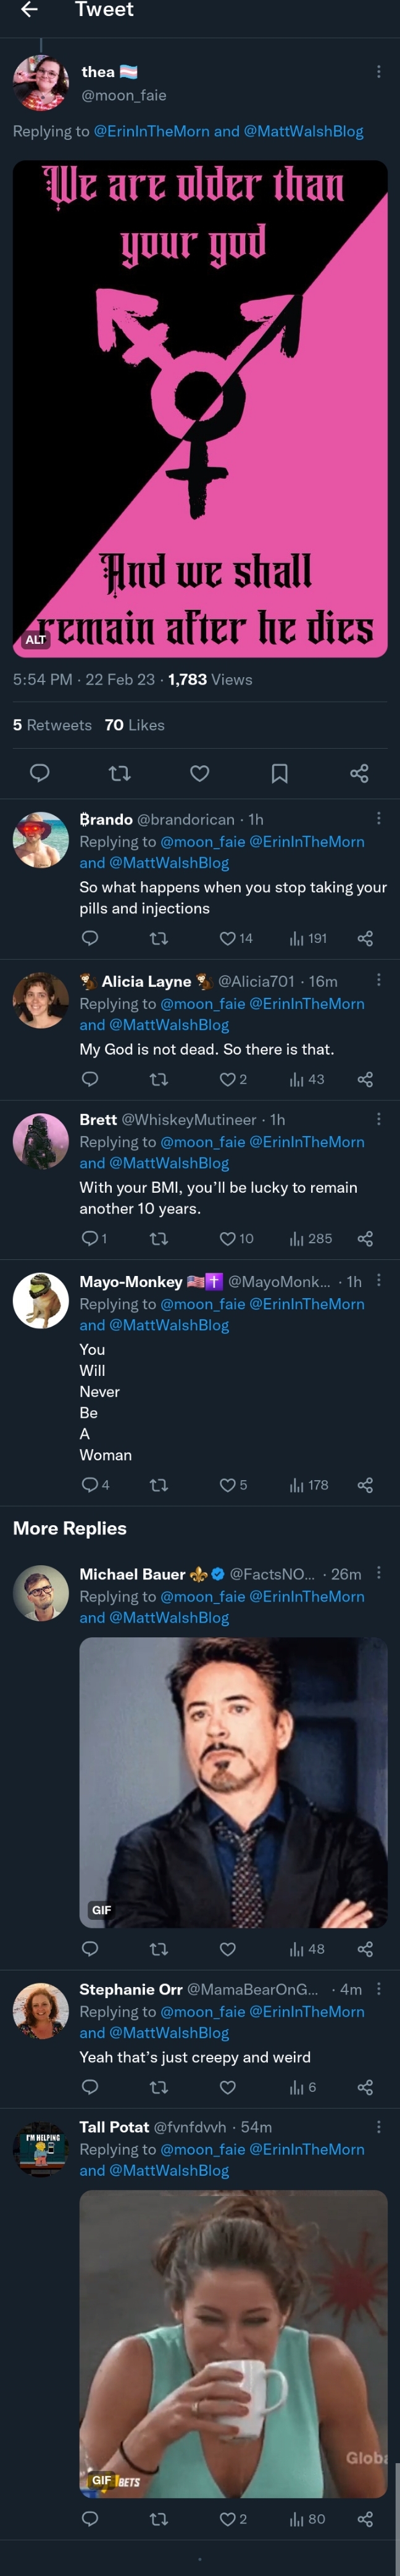400x2576 pixels.
Task: View the 70 Likes list
Action: pyautogui.click(x=135, y=725)
